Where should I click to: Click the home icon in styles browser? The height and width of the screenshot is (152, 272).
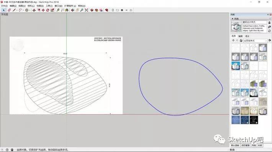tap(241, 40)
